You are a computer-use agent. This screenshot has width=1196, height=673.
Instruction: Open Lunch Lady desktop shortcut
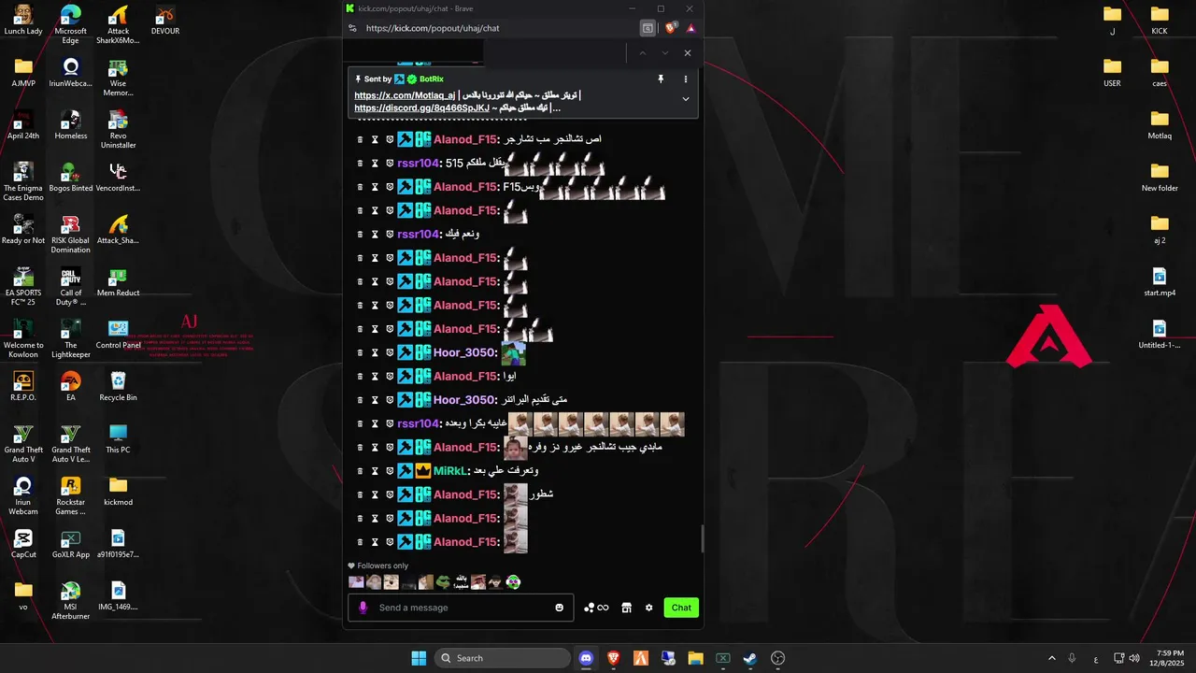23,21
